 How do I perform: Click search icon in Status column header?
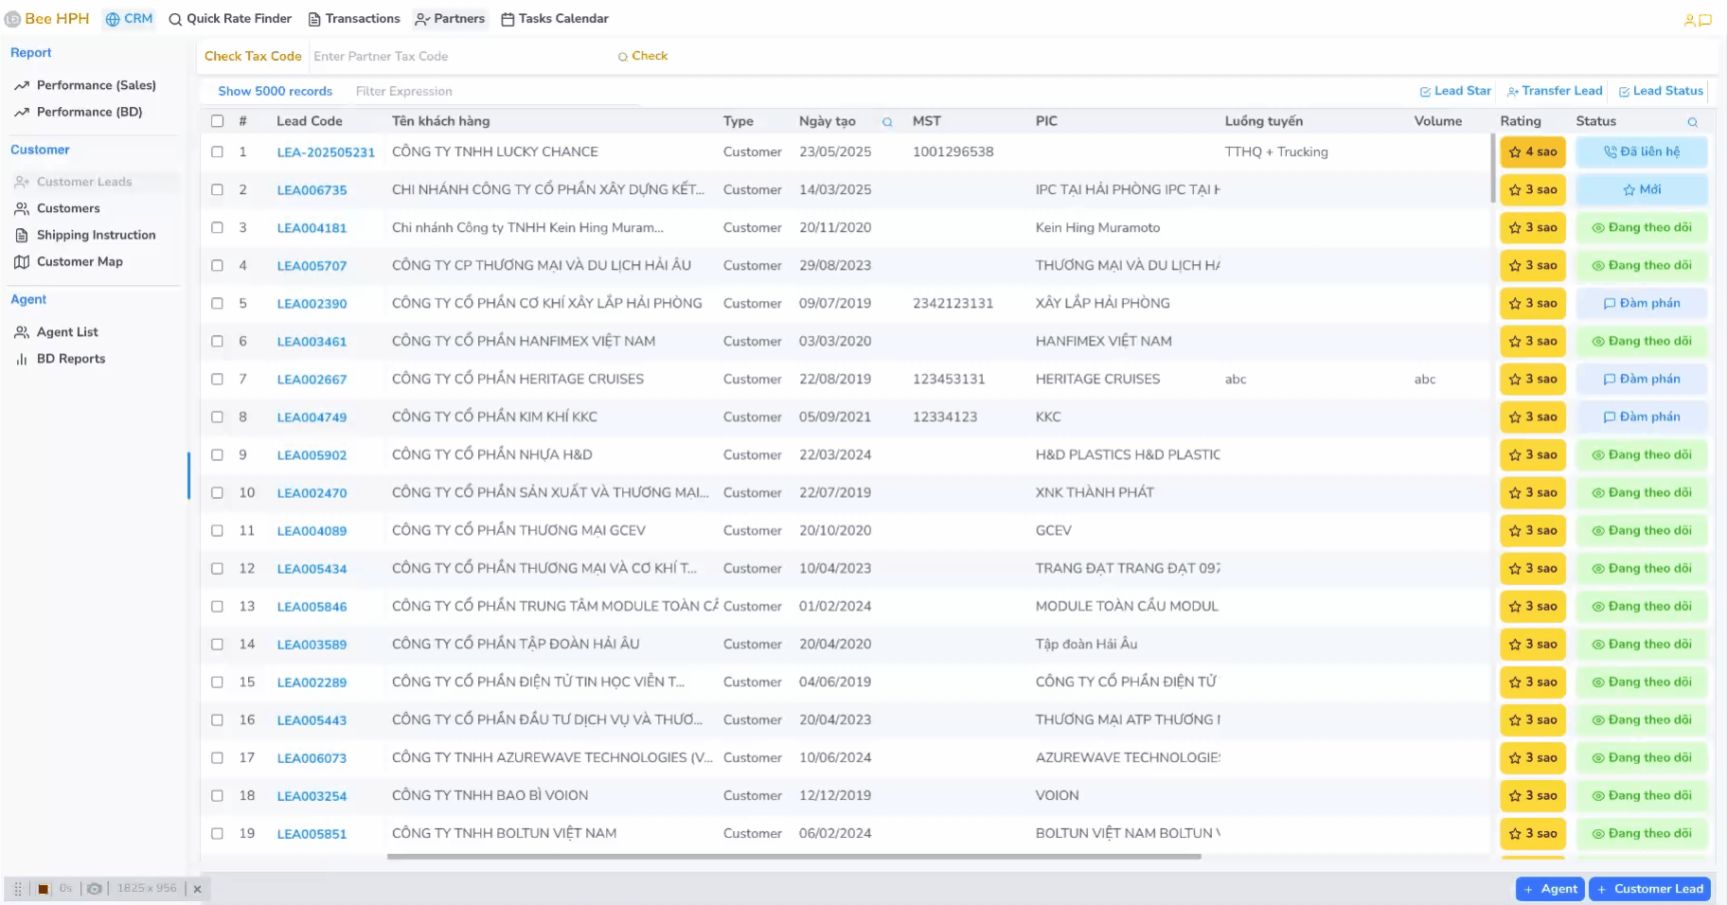click(x=1692, y=122)
